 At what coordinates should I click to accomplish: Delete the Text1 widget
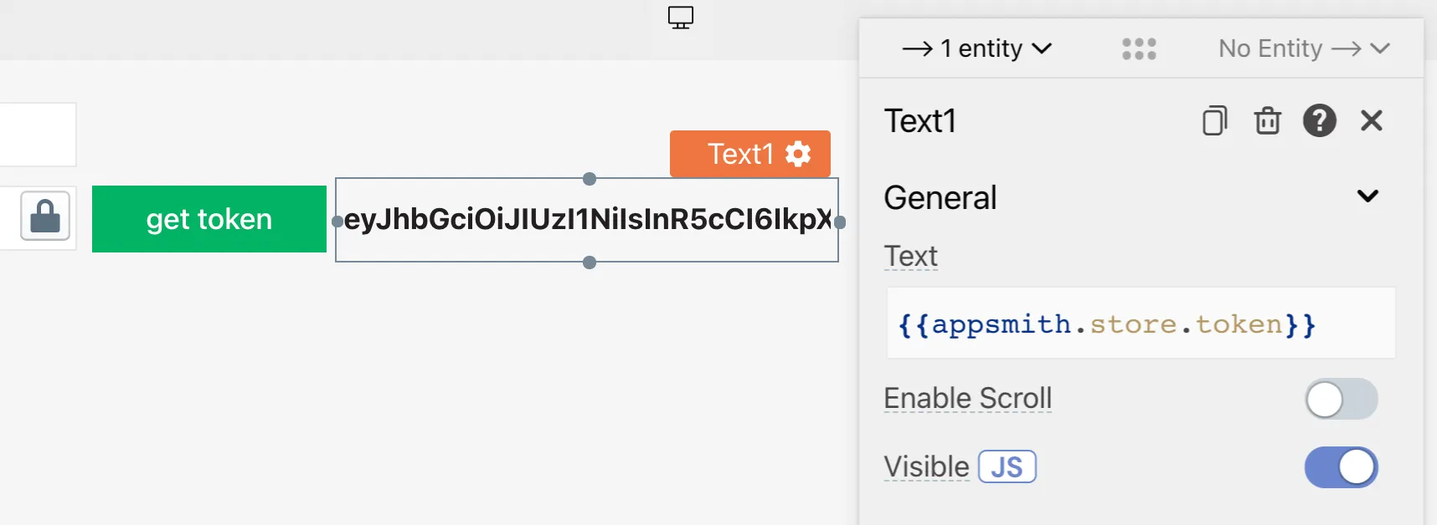point(1267,121)
